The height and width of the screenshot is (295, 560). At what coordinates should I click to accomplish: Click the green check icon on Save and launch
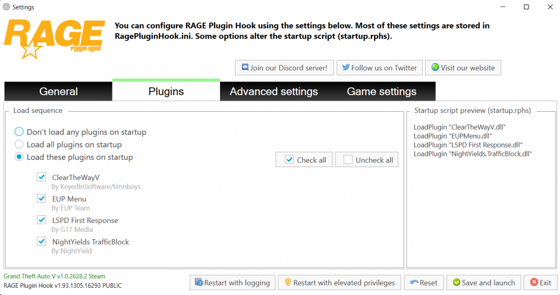[x=456, y=282]
